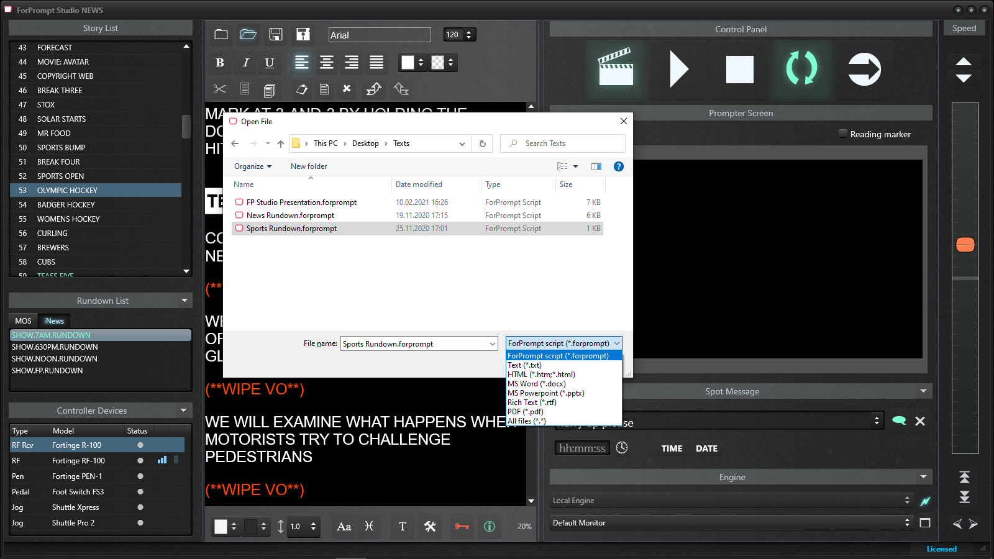Open the tools wrench icon
Image resolution: width=994 pixels, height=559 pixels.
pos(430,527)
